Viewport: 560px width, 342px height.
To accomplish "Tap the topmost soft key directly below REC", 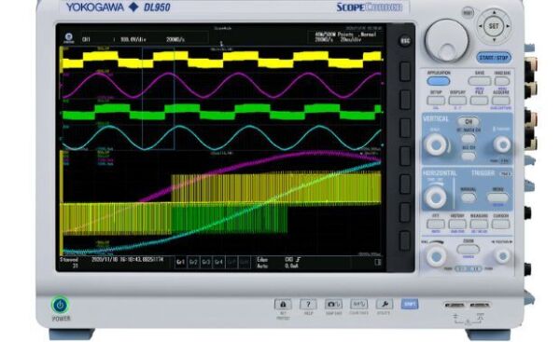I will pos(405,71).
